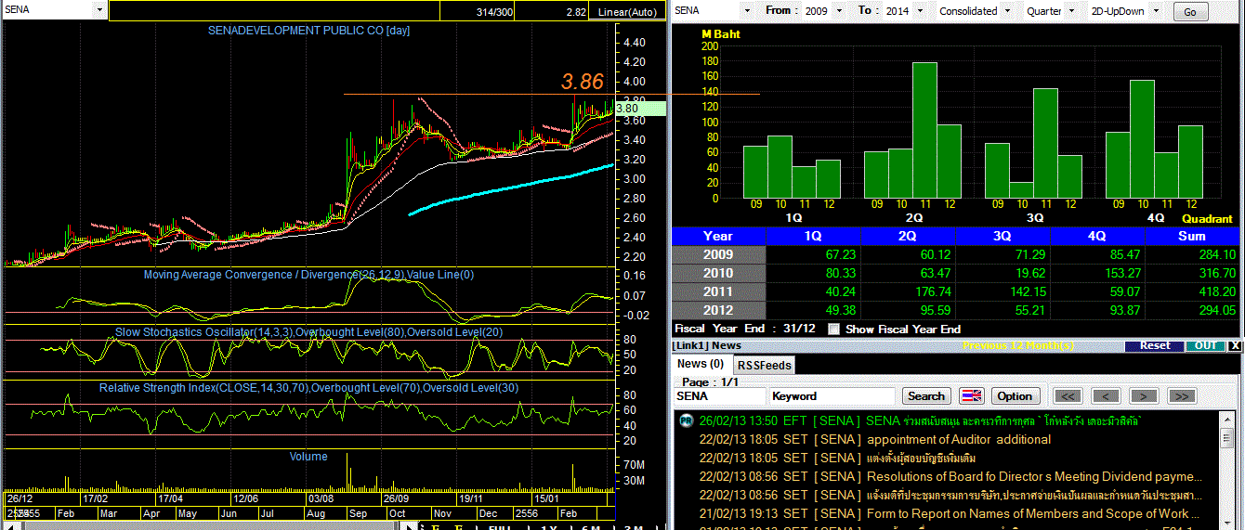Screen dimensions: 1245x530
Task: Open news 'Form to Report on Names of Members'
Action: (x=1033, y=513)
